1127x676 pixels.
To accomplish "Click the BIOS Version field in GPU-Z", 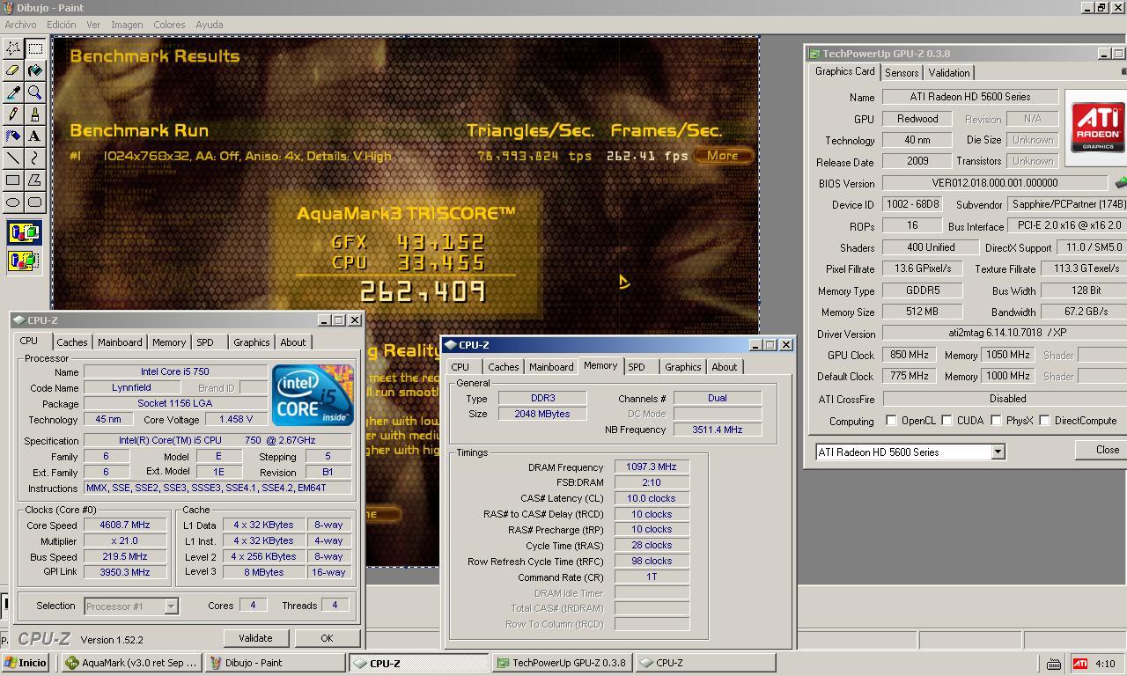I will coord(995,183).
